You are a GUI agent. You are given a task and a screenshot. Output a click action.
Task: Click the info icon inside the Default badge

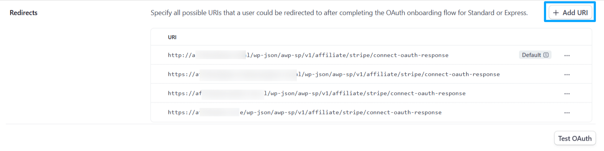pyautogui.click(x=546, y=55)
